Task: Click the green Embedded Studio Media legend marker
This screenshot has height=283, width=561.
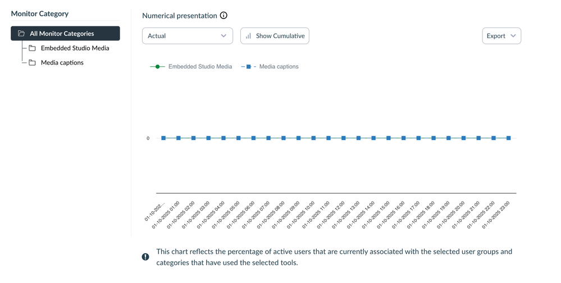Action: click(158, 67)
